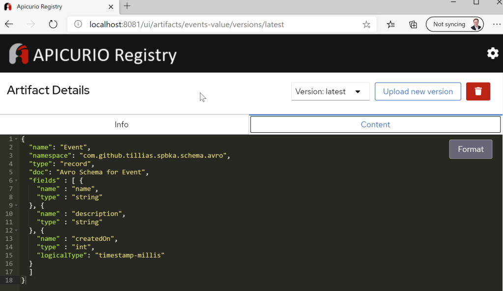Screen dimensions: 503x291
Task: Select the Content tab
Action: pos(375,124)
